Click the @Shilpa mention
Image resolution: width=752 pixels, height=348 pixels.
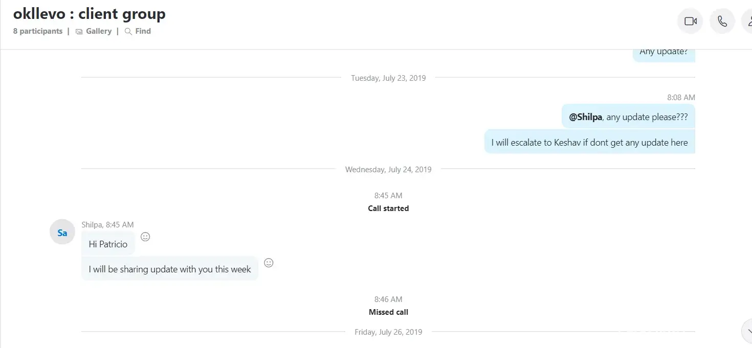585,117
